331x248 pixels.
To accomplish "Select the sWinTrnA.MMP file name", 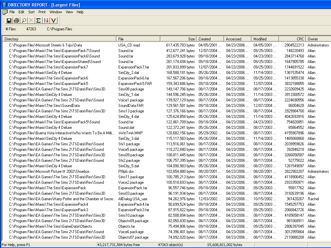I will (131, 133).
